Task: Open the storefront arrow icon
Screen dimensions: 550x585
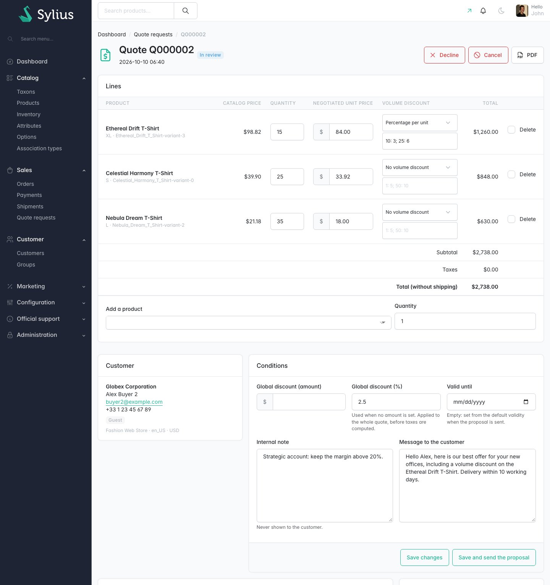Action: click(x=469, y=11)
